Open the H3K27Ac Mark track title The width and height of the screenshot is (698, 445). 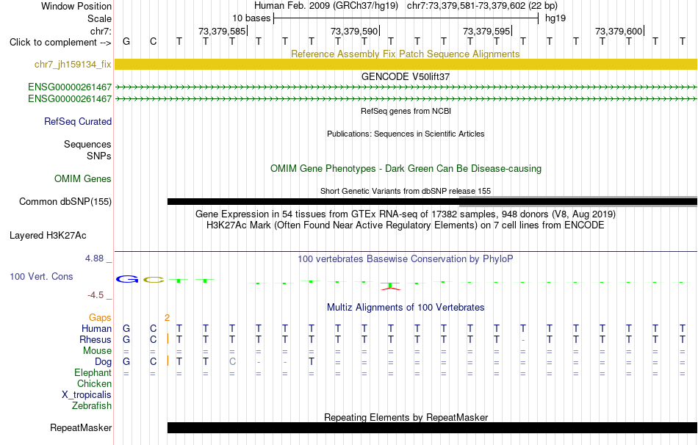click(x=405, y=225)
